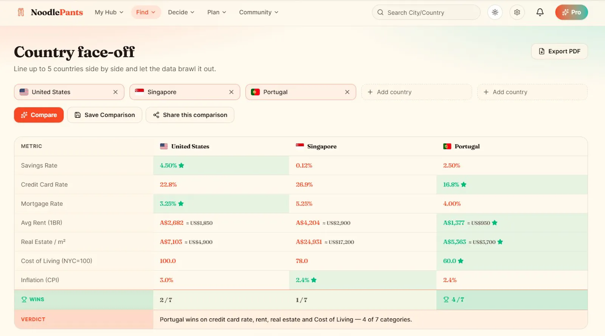This screenshot has height=336, width=605.
Task: Click trophy icon in WINS row label
Action: pos(24,299)
